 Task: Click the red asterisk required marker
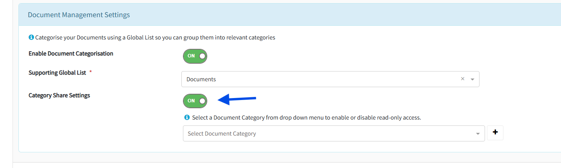pyautogui.click(x=90, y=73)
